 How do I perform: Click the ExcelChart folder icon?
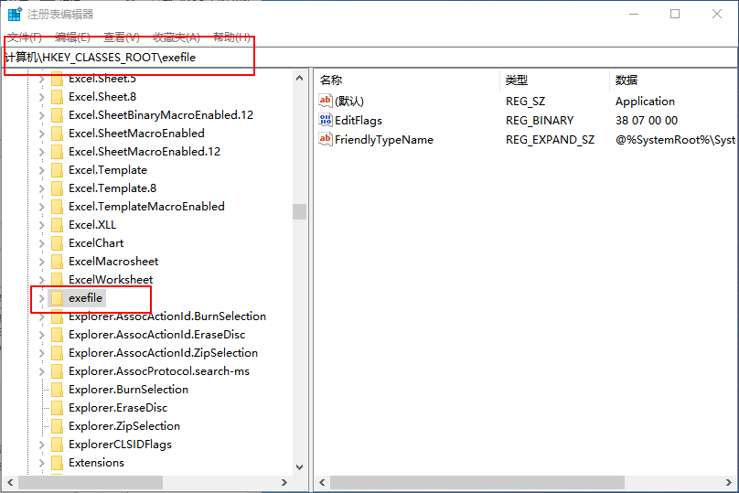coord(57,243)
